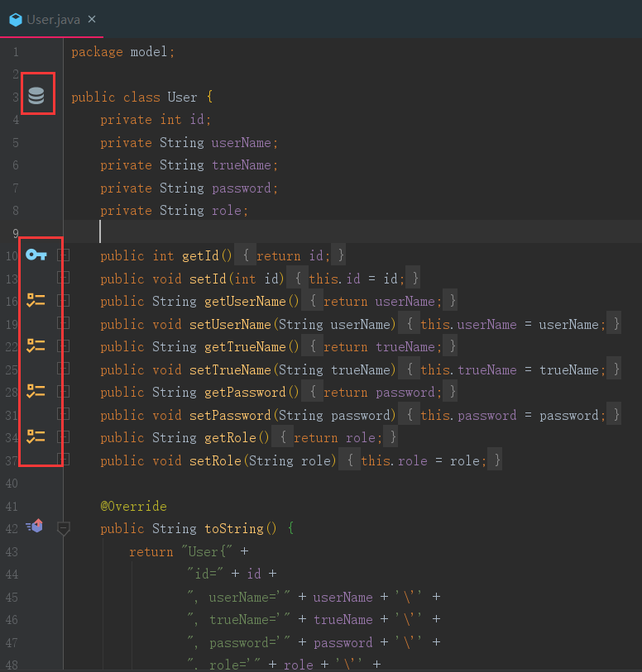Click the key gutter icon beside getId

click(36, 255)
